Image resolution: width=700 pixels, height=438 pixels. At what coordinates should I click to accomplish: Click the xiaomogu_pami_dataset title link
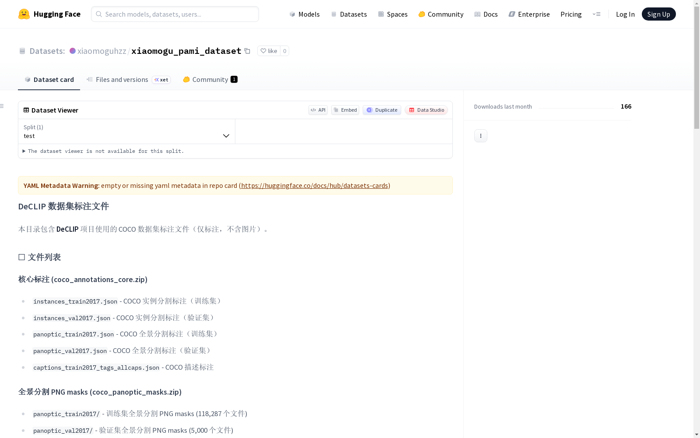186,51
